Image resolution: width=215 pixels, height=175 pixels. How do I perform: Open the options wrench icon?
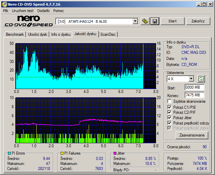click(145, 21)
